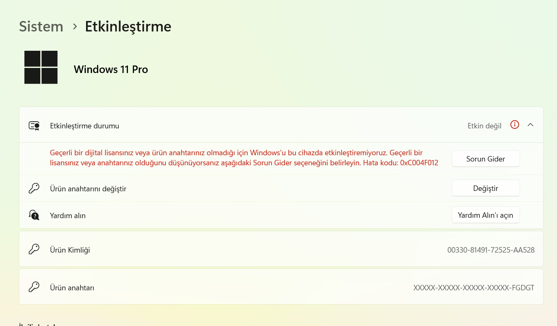This screenshot has height=326, width=557.
Task: Click the red info warning icon
Action: tap(515, 125)
